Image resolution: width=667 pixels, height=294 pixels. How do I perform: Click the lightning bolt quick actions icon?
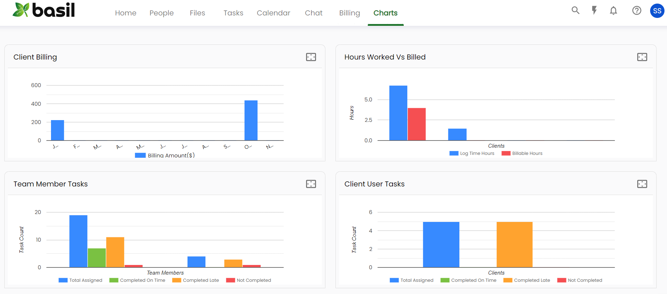[x=594, y=10]
